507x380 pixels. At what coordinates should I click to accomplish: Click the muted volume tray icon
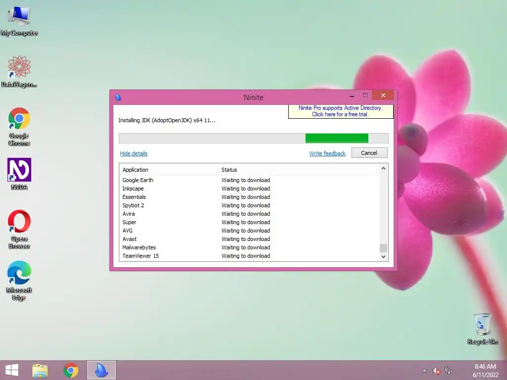pyautogui.click(x=437, y=371)
